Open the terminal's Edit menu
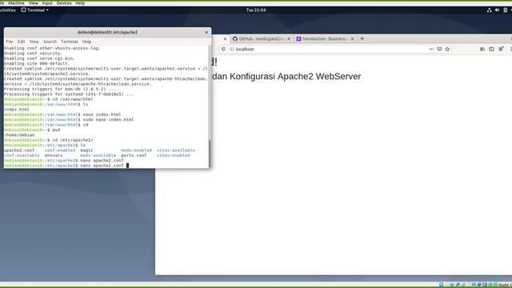Screen dimensions: 512x288 (x=22, y=42)
